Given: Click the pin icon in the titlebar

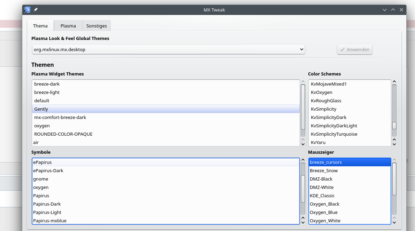Looking at the screenshot, I should pos(36,10).
